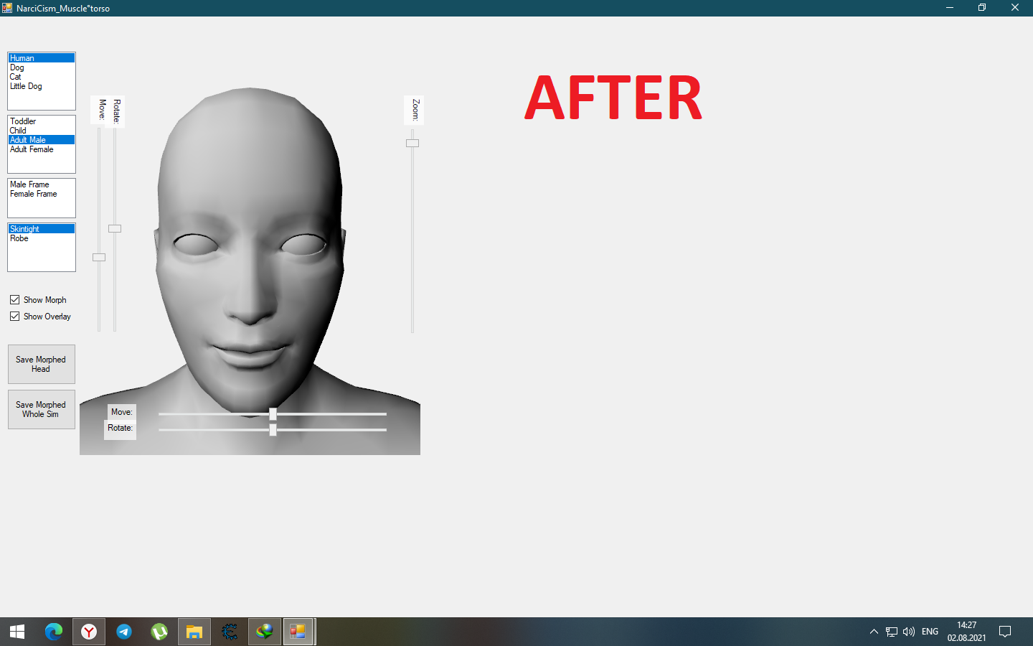Open the notification center

point(1005,632)
